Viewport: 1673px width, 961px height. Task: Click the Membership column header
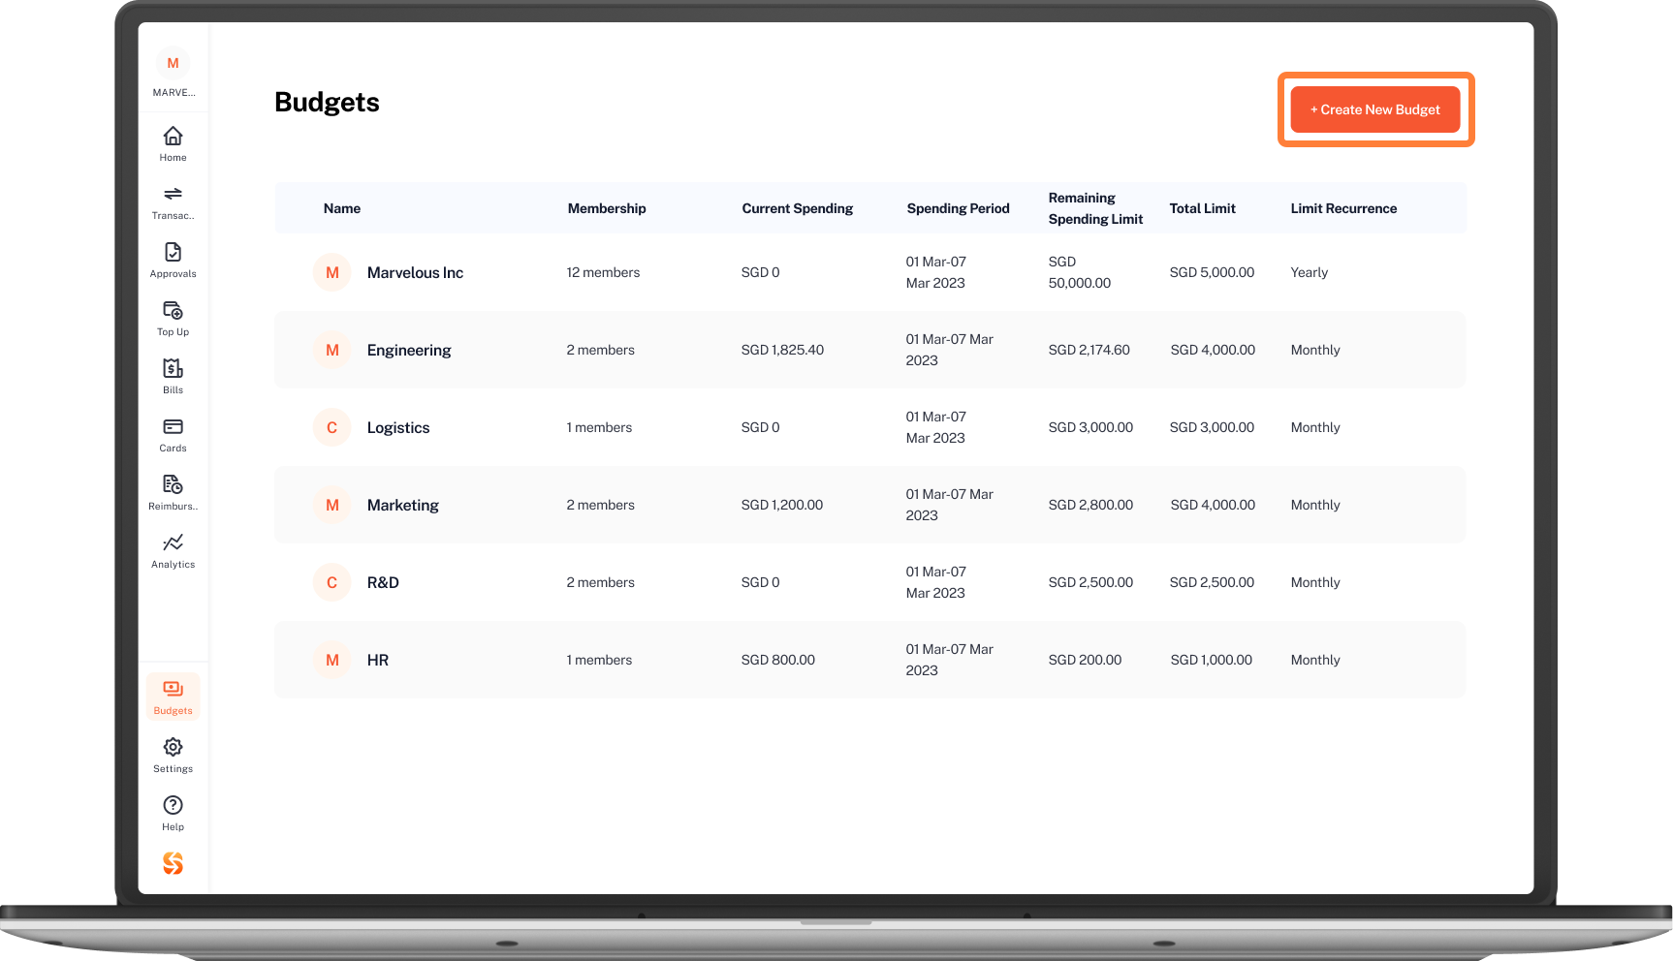tap(607, 208)
